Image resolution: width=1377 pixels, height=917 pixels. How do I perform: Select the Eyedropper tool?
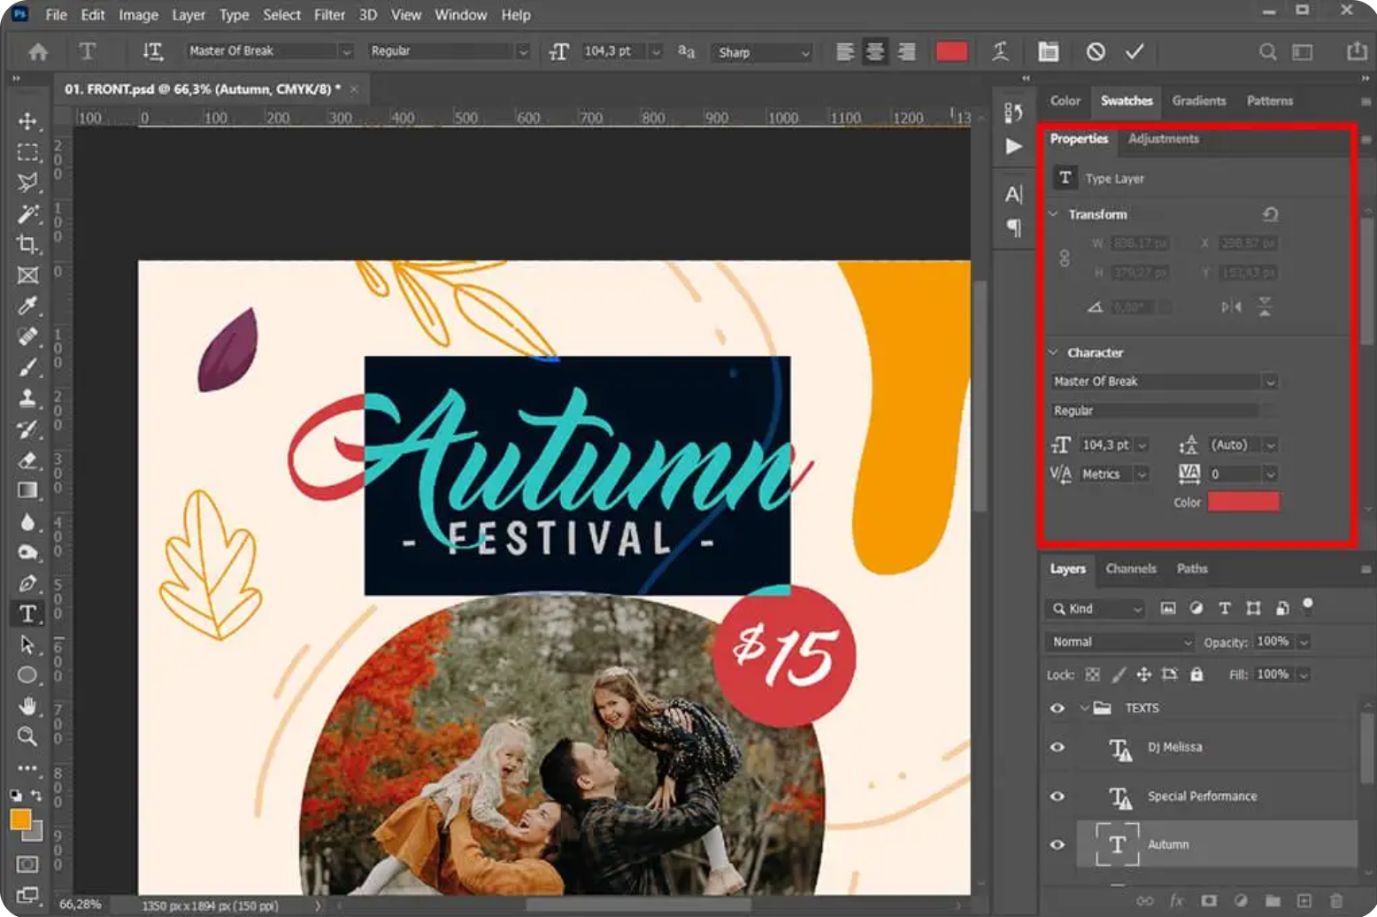(x=28, y=306)
